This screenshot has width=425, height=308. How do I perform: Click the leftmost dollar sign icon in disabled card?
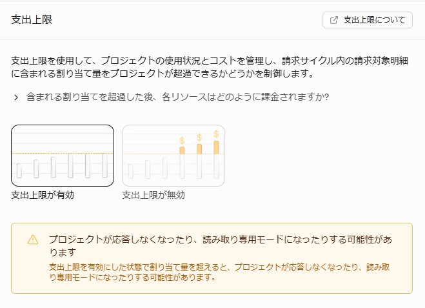182,140
